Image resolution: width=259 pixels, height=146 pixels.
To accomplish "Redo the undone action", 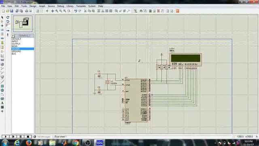I will click(x=80, y=11).
